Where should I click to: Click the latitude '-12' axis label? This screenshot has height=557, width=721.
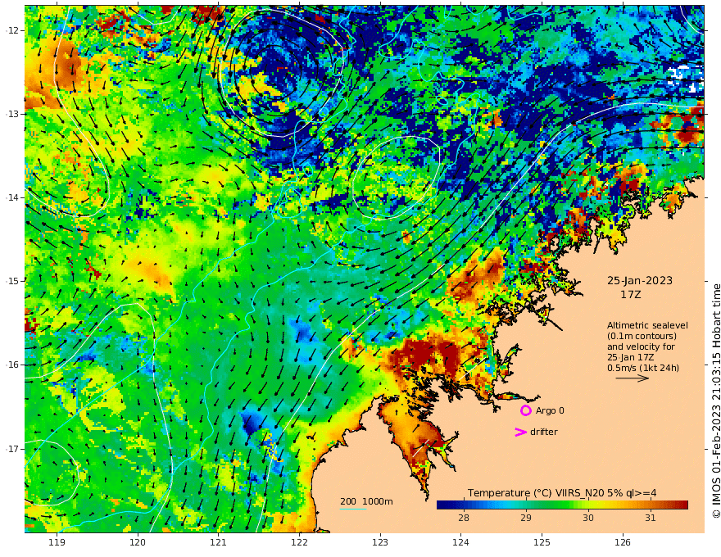coord(12,30)
